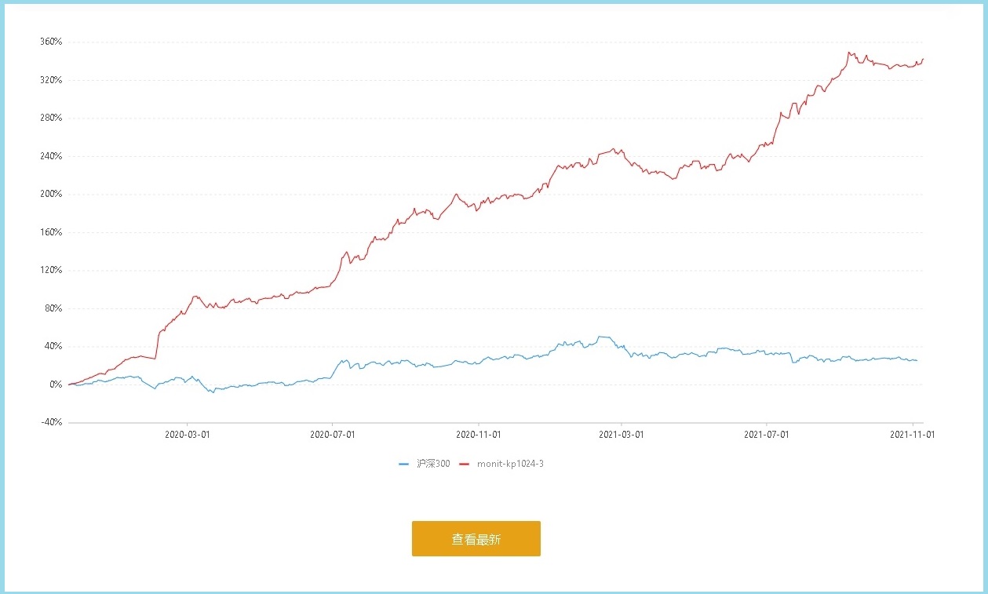
Task: Click the 120% y-axis label
Action: [50, 270]
